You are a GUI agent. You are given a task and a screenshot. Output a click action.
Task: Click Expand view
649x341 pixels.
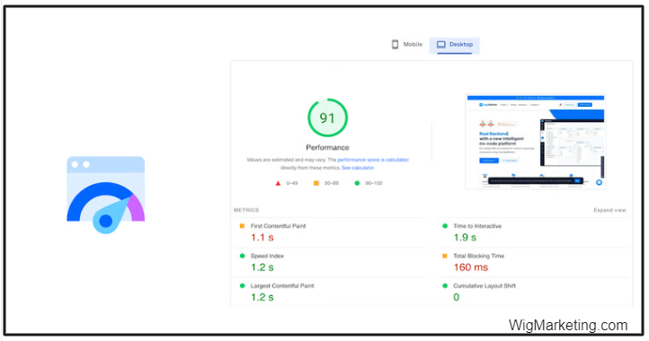pos(609,210)
